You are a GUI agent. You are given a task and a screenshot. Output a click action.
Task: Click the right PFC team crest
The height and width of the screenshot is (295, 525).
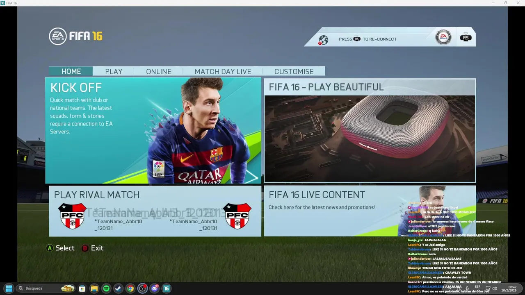click(237, 216)
